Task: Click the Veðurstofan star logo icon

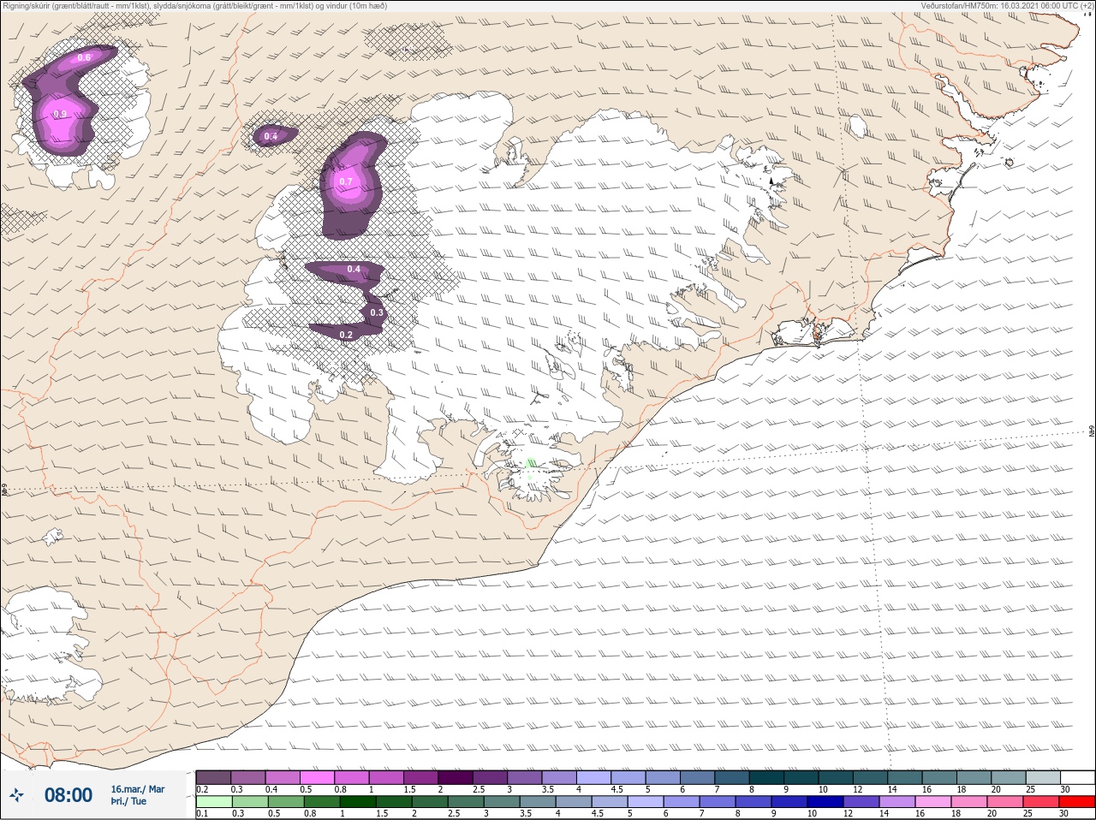Action: coord(16,796)
